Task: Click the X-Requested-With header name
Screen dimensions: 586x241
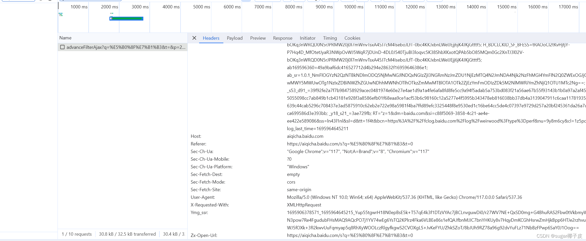Action: point(210,205)
